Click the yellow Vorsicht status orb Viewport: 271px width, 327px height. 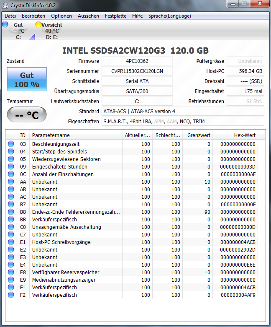click(38, 24)
